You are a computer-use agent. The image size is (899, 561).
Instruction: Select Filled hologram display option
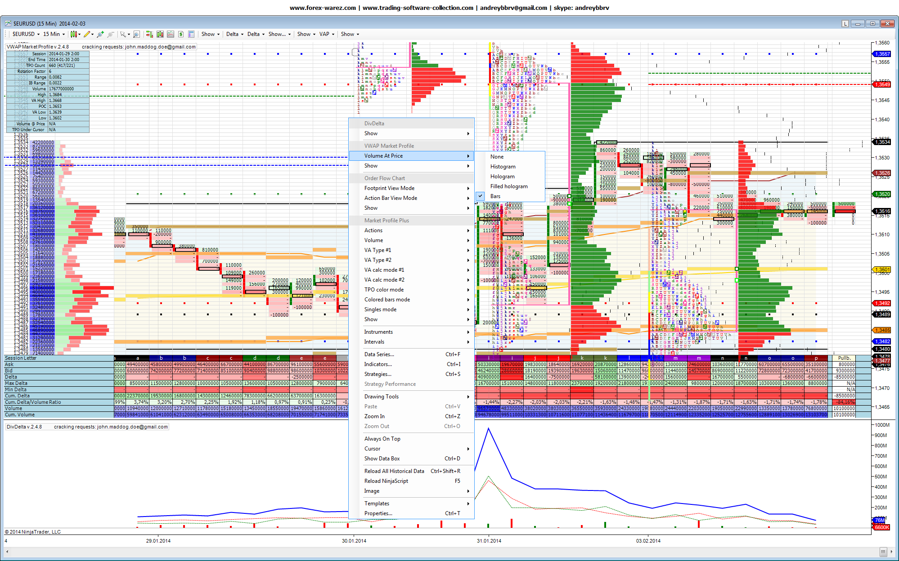click(508, 186)
